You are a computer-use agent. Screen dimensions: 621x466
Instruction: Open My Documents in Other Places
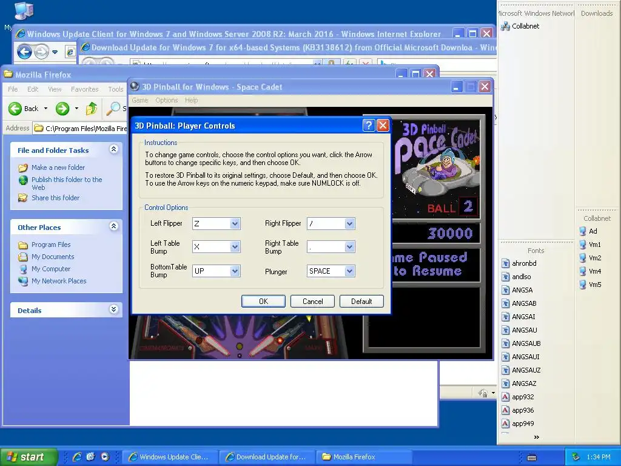[53, 257]
